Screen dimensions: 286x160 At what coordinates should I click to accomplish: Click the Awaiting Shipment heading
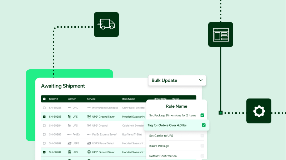[x=63, y=86]
